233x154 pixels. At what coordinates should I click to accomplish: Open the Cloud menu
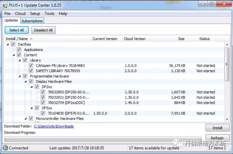coord(20,13)
